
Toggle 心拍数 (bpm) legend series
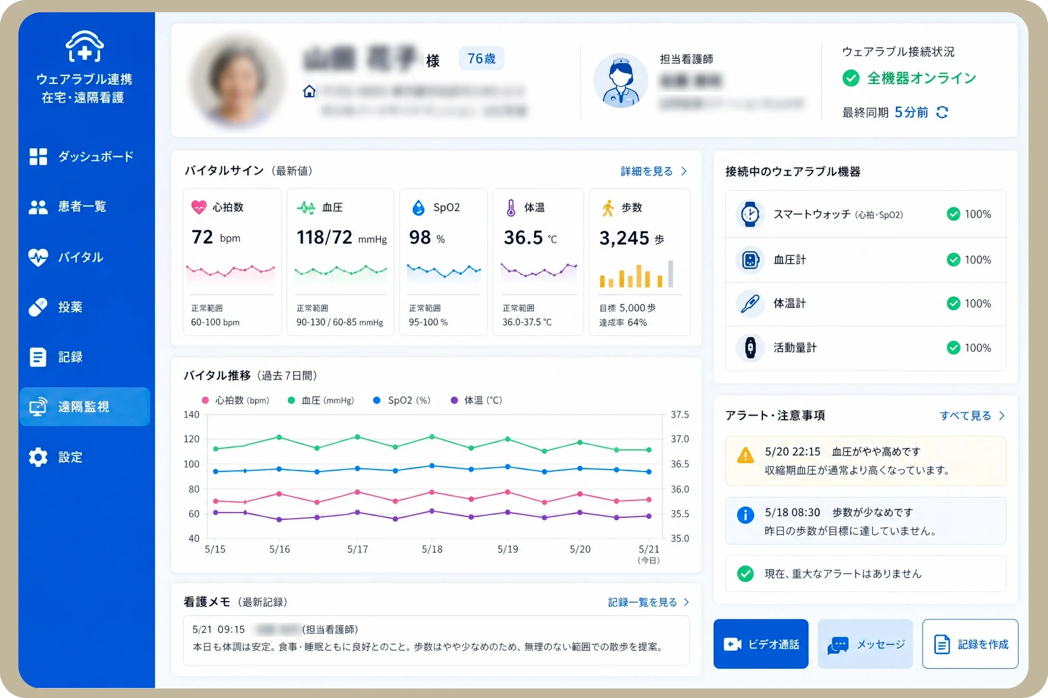click(235, 400)
